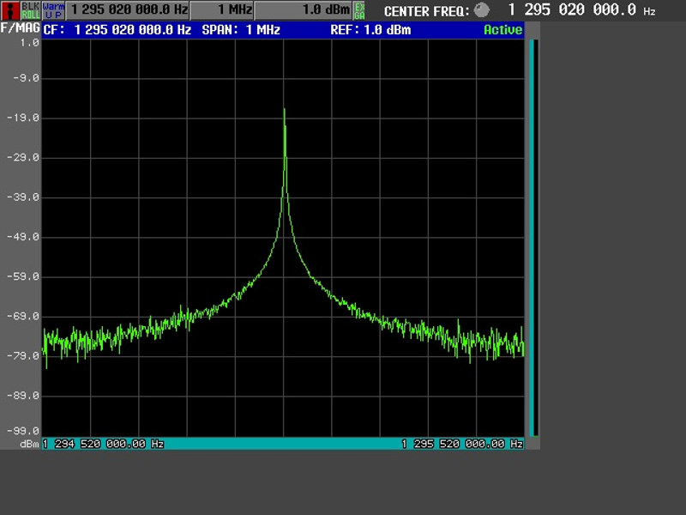The width and height of the screenshot is (686, 515).
Task: Select the center frequency field in toolbar
Action: tap(128, 10)
